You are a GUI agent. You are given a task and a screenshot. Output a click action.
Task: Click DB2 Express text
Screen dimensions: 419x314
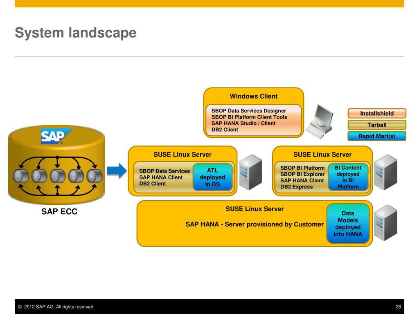(x=296, y=187)
